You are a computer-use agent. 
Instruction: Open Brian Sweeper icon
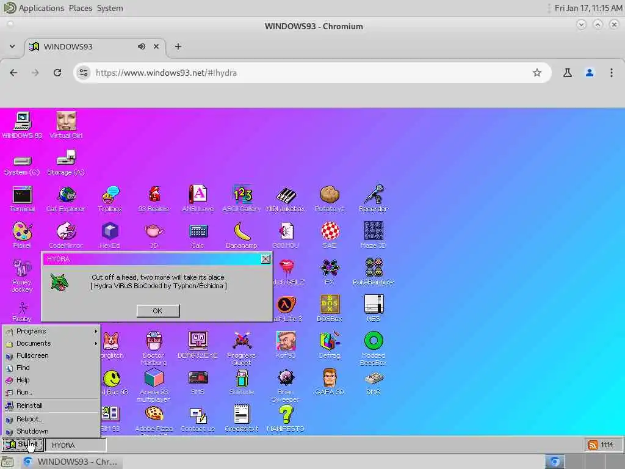click(x=286, y=385)
